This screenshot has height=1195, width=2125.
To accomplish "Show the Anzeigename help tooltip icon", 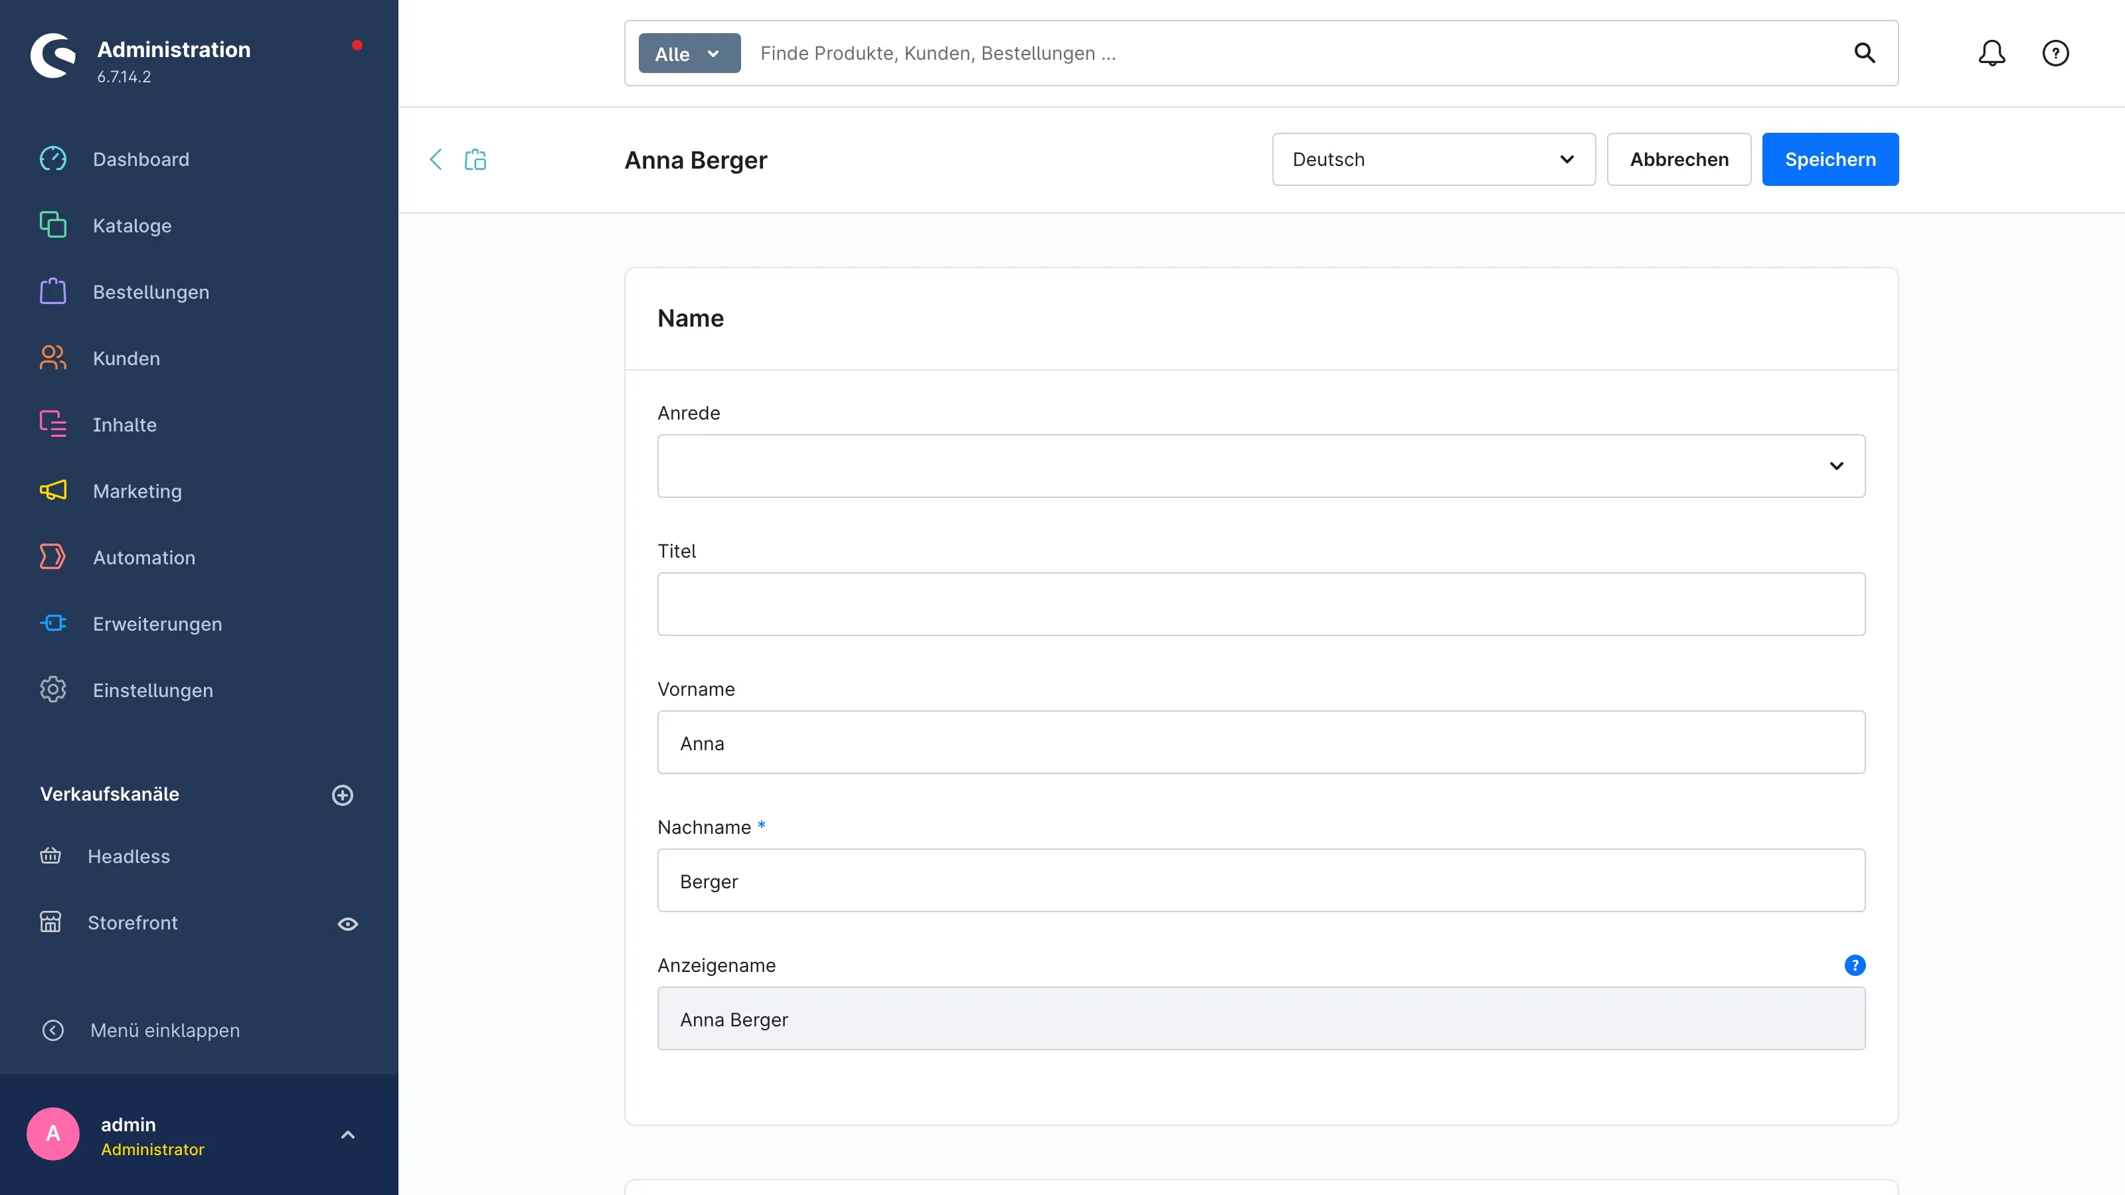I will [x=1855, y=965].
